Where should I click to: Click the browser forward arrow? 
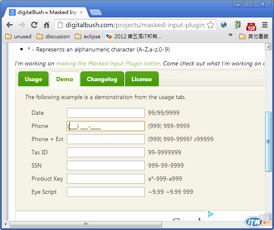point(22,25)
